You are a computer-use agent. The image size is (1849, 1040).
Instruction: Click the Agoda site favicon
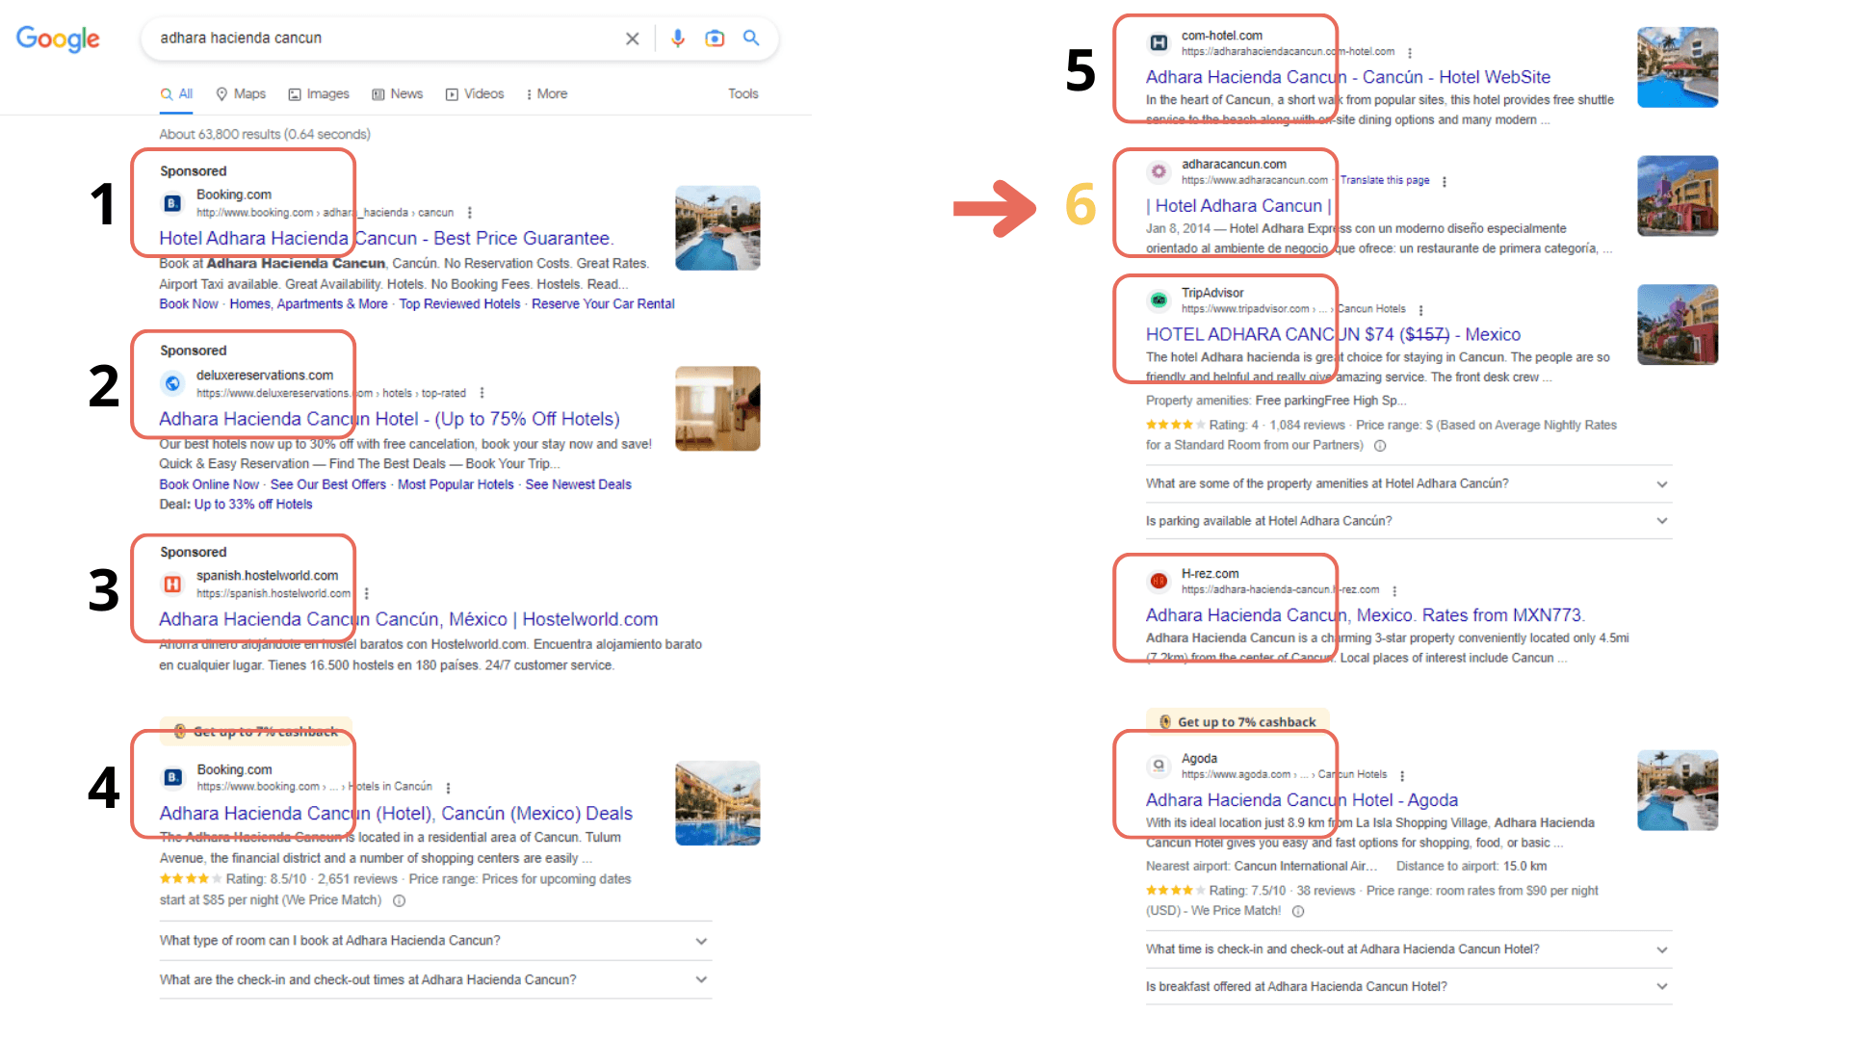coord(1159,766)
